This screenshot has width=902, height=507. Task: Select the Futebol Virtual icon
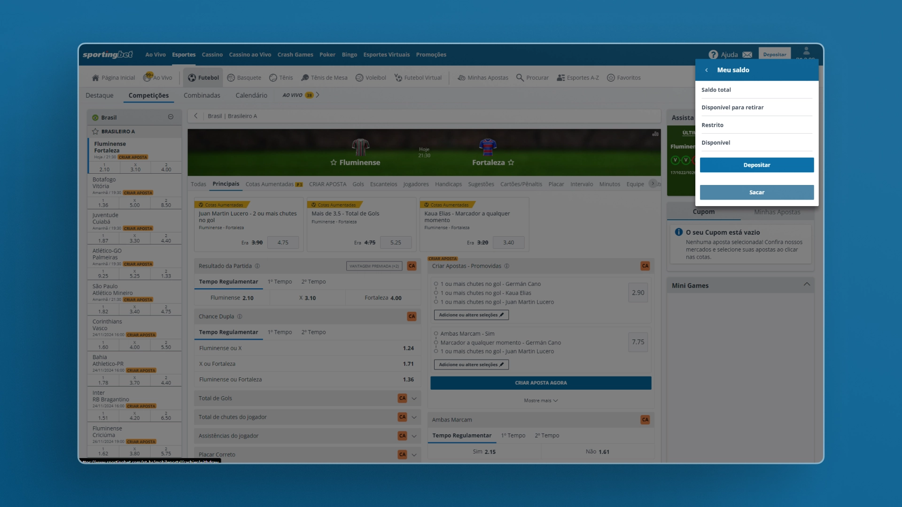tap(398, 78)
